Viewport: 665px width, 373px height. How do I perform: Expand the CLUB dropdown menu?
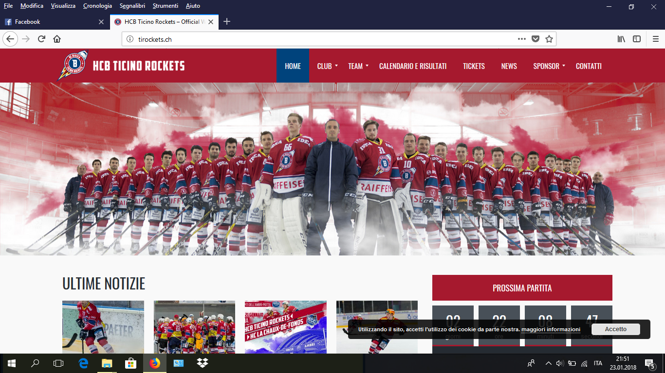[327, 66]
